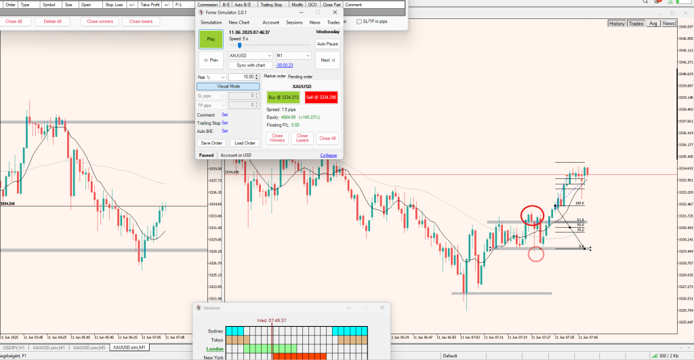Enable the SL/TP in pips checkbox
Image resolution: width=694 pixels, height=360 pixels.
pos(360,21)
